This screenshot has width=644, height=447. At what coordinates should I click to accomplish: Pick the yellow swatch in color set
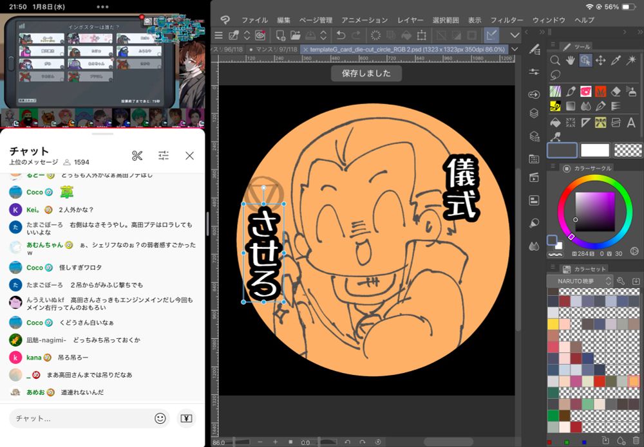[553, 324]
